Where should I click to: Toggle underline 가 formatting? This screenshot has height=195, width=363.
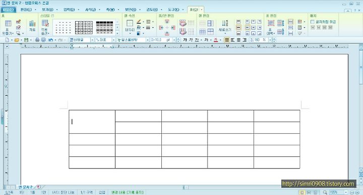coord(197,40)
